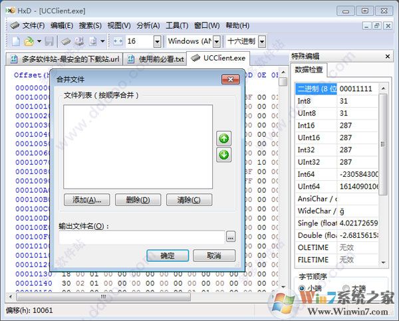Screen dimensions: 399x321
Task: Click data inspector scroll down arrow
Action: tap(383, 263)
